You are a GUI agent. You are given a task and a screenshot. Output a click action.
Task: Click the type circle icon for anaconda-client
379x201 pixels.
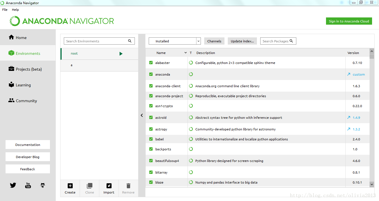pyautogui.click(x=191, y=86)
